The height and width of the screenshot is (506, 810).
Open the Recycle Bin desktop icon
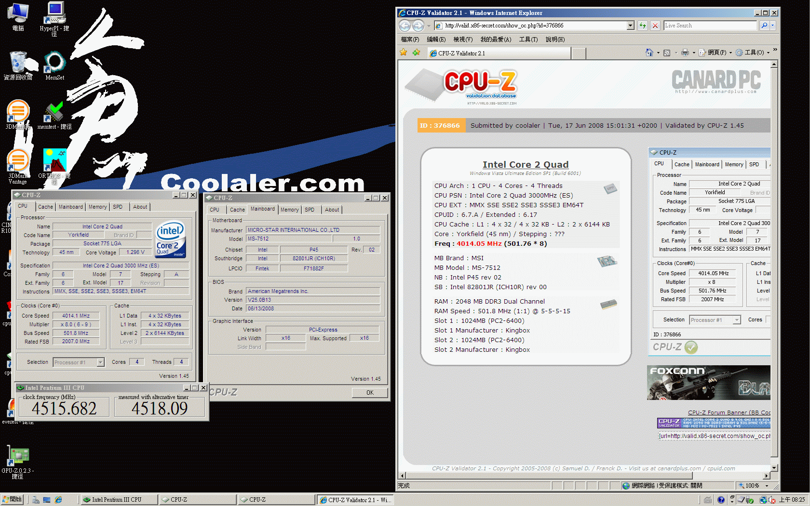tap(18, 66)
